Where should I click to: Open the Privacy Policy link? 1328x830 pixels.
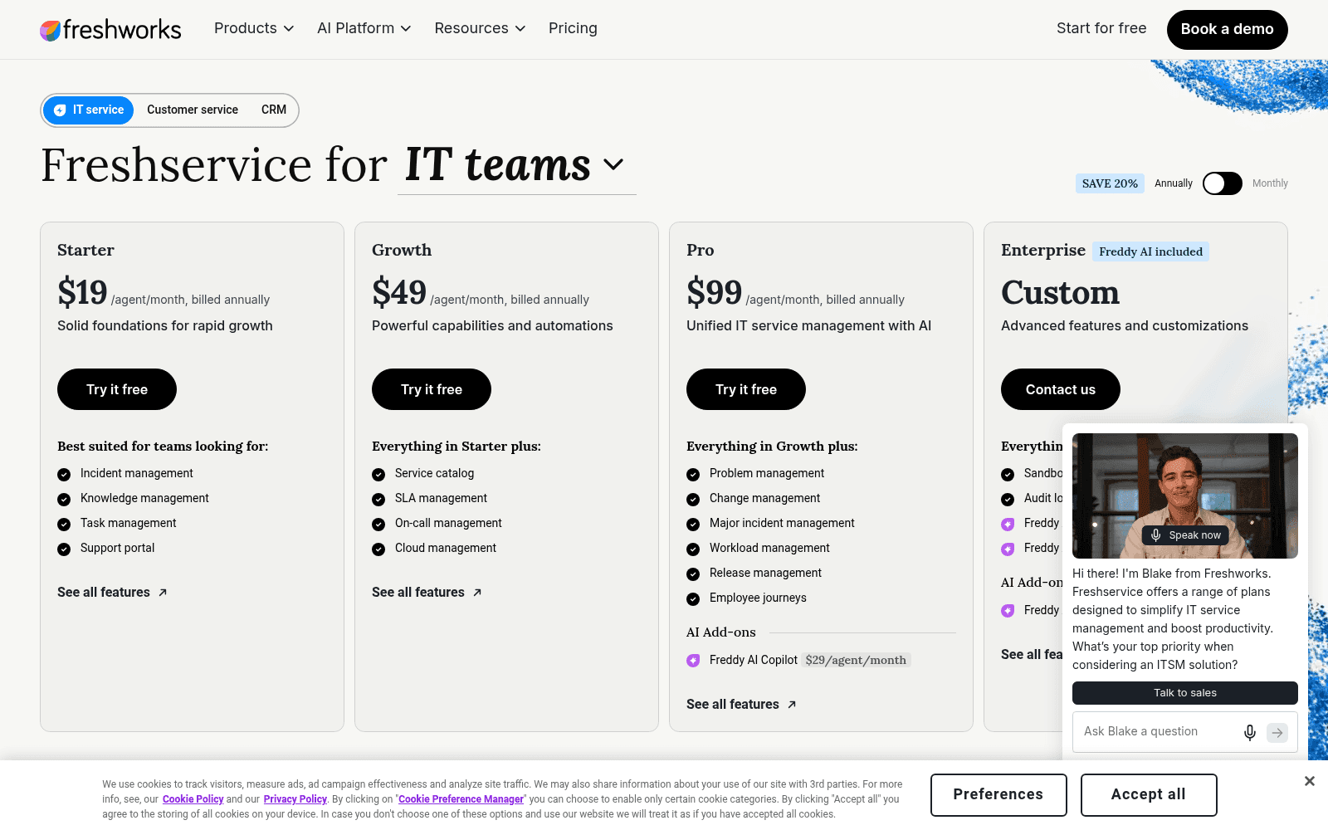click(x=295, y=799)
